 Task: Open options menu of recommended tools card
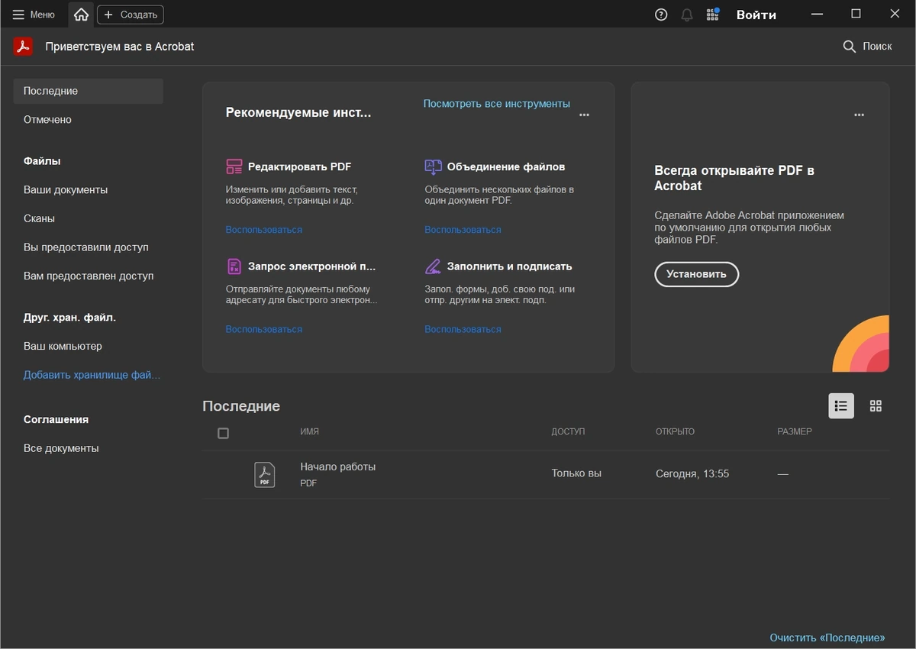click(584, 115)
